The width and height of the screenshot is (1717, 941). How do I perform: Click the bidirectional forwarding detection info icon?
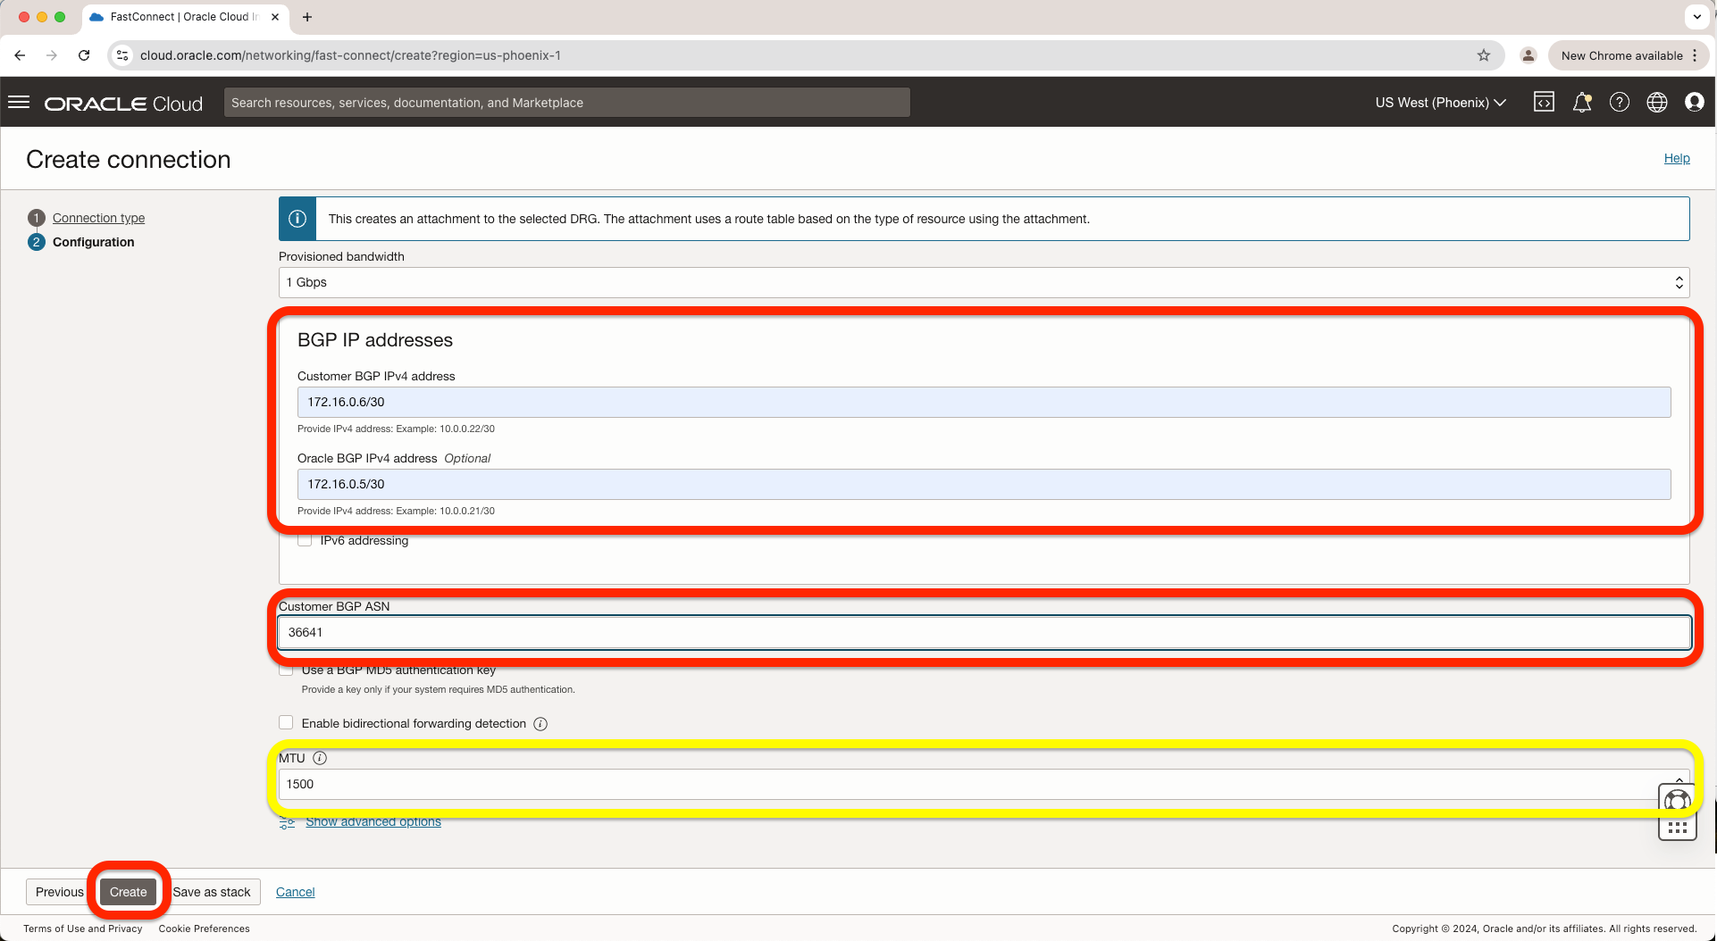click(x=540, y=724)
